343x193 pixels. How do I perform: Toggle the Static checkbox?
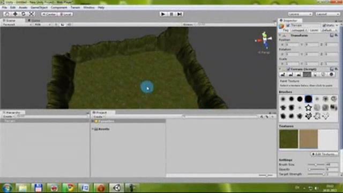[x=324, y=25]
